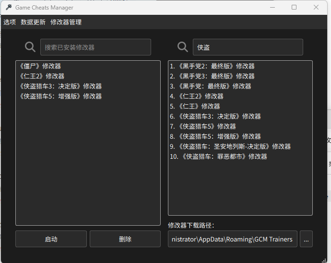This screenshot has width=331, height=263.
Task: Close the Game Cheats Manager window
Action: [316, 7]
